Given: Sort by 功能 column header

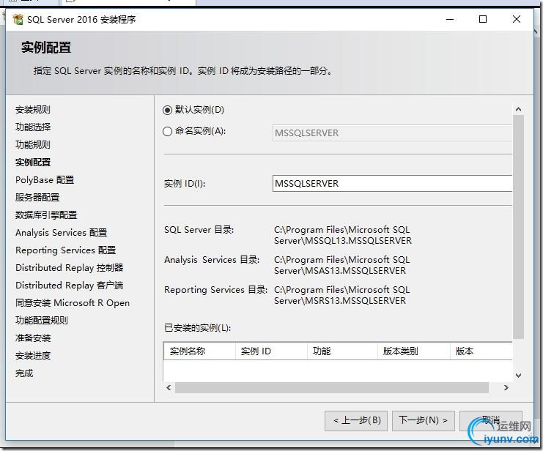Looking at the screenshot, I should point(342,351).
